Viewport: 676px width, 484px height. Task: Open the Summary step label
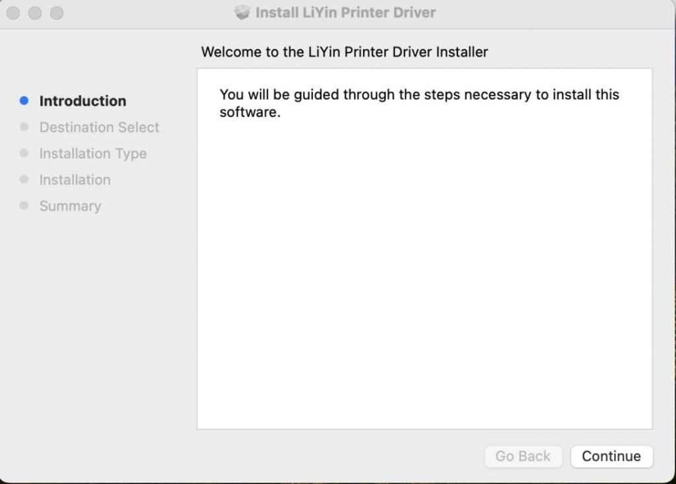click(70, 206)
